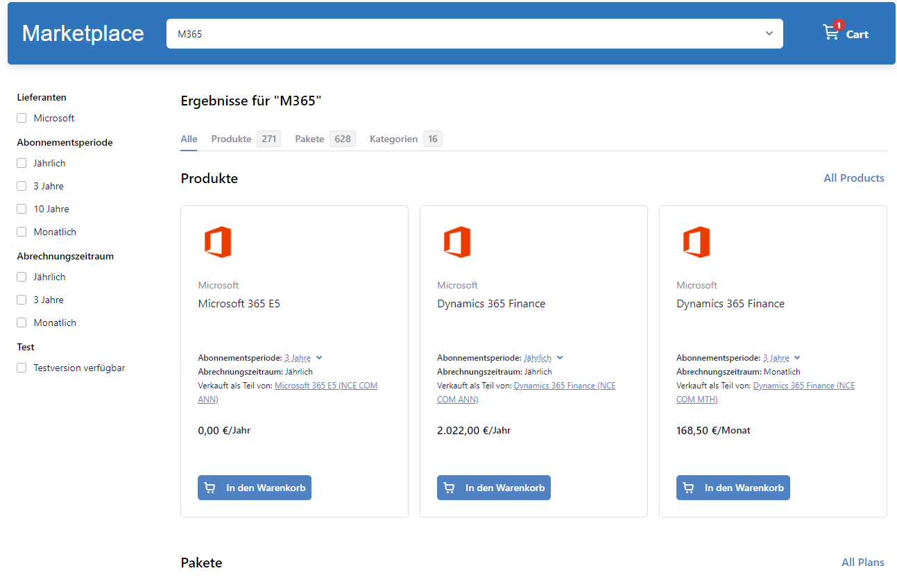Click cart icon in Microsoft 365 E5 button
897x582 pixels.
[x=210, y=488]
